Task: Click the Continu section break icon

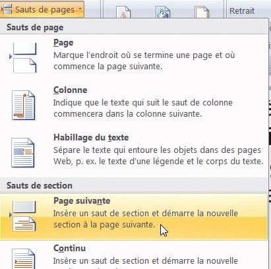Action: click(x=23, y=258)
